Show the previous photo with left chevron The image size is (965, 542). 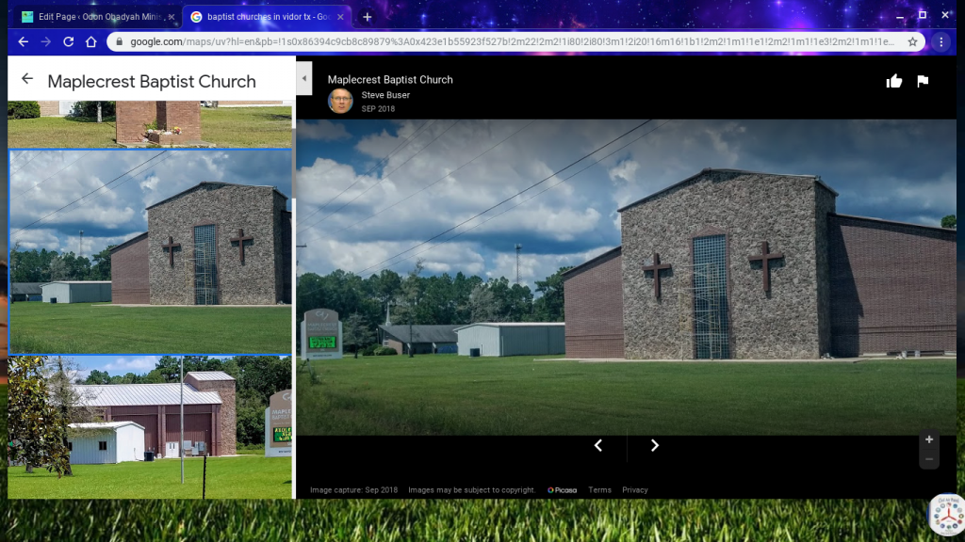pyautogui.click(x=598, y=446)
